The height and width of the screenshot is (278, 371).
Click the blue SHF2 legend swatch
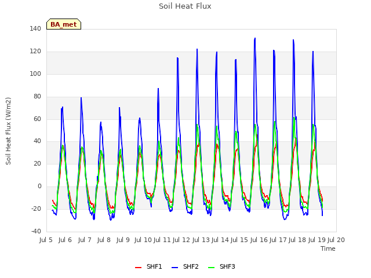pos(174,268)
